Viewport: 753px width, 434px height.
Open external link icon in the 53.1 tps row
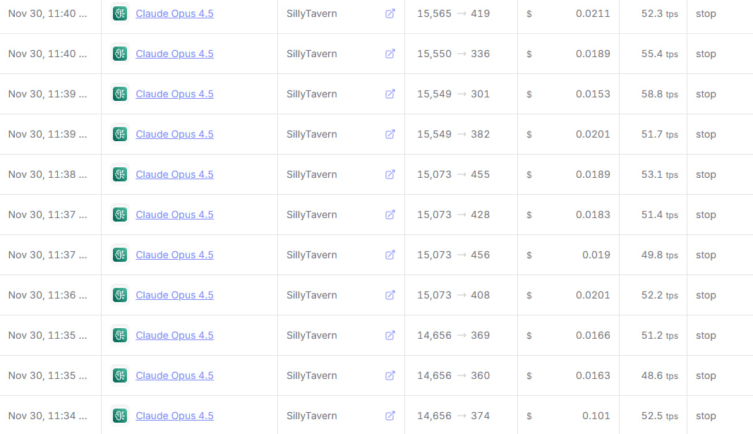coord(390,174)
